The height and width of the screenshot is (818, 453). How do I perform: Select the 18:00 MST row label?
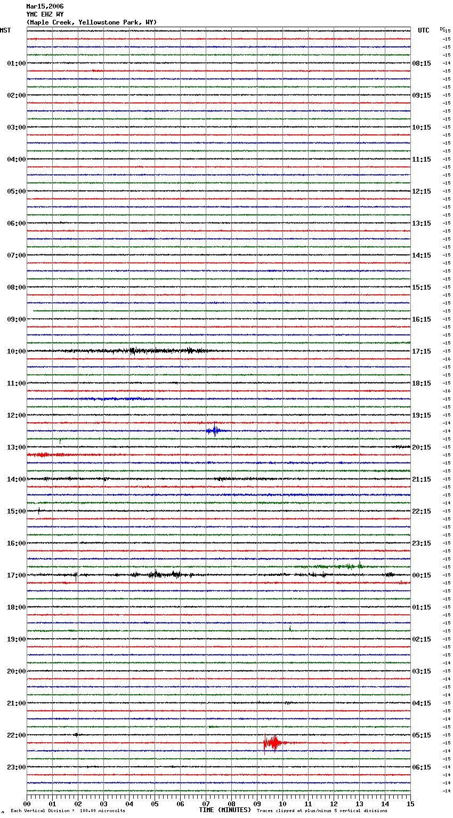point(17,607)
